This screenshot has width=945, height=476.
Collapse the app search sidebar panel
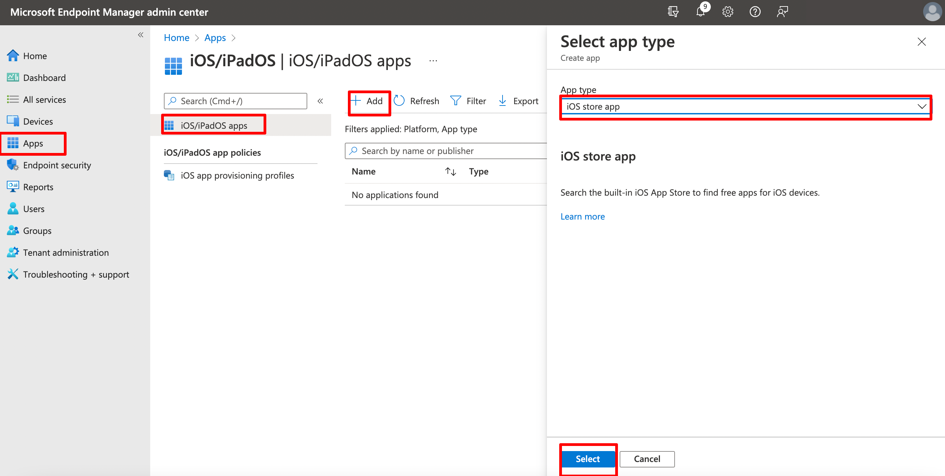(320, 101)
